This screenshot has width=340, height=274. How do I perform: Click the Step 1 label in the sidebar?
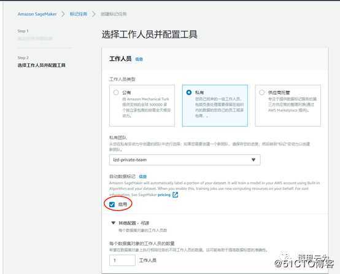[x=23, y=31]
